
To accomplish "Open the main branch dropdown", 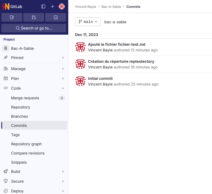I will coord(88,22).
